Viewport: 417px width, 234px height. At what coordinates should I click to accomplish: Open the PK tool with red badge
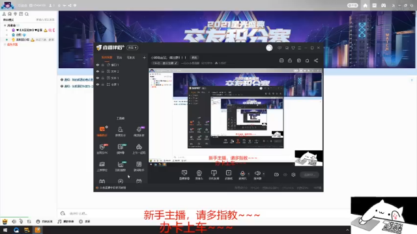(102, 149)
